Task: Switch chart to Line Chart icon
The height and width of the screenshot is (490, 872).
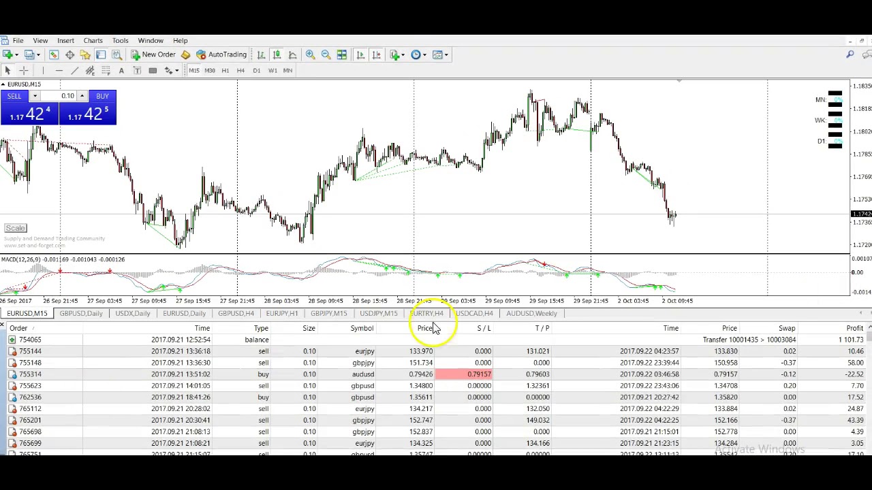Action: point(292,54)
